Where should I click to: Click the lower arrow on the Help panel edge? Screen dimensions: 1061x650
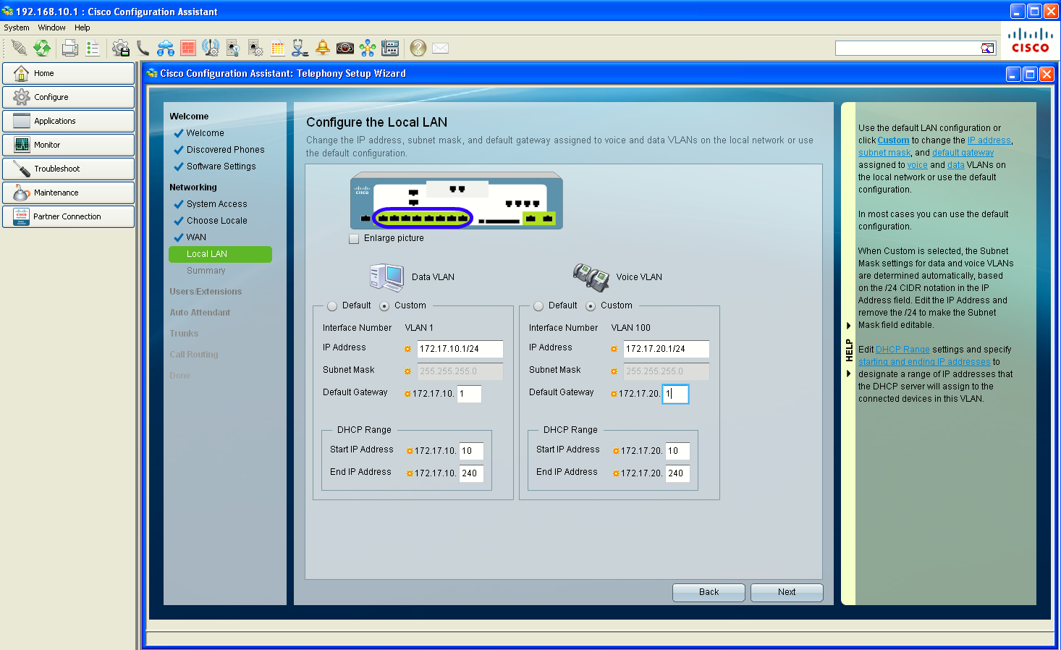pyautogui.click(x=849, y=374)
